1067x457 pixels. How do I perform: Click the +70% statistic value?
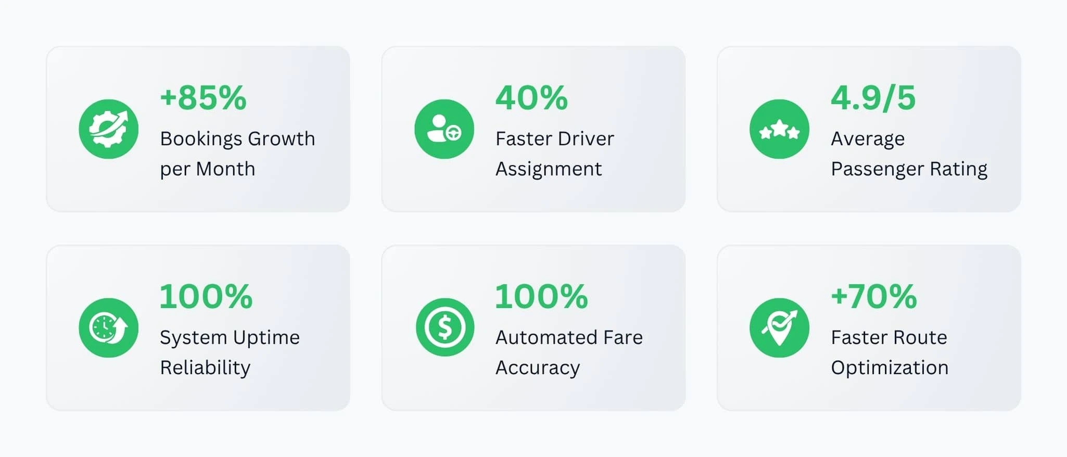(x=873, y=296)
